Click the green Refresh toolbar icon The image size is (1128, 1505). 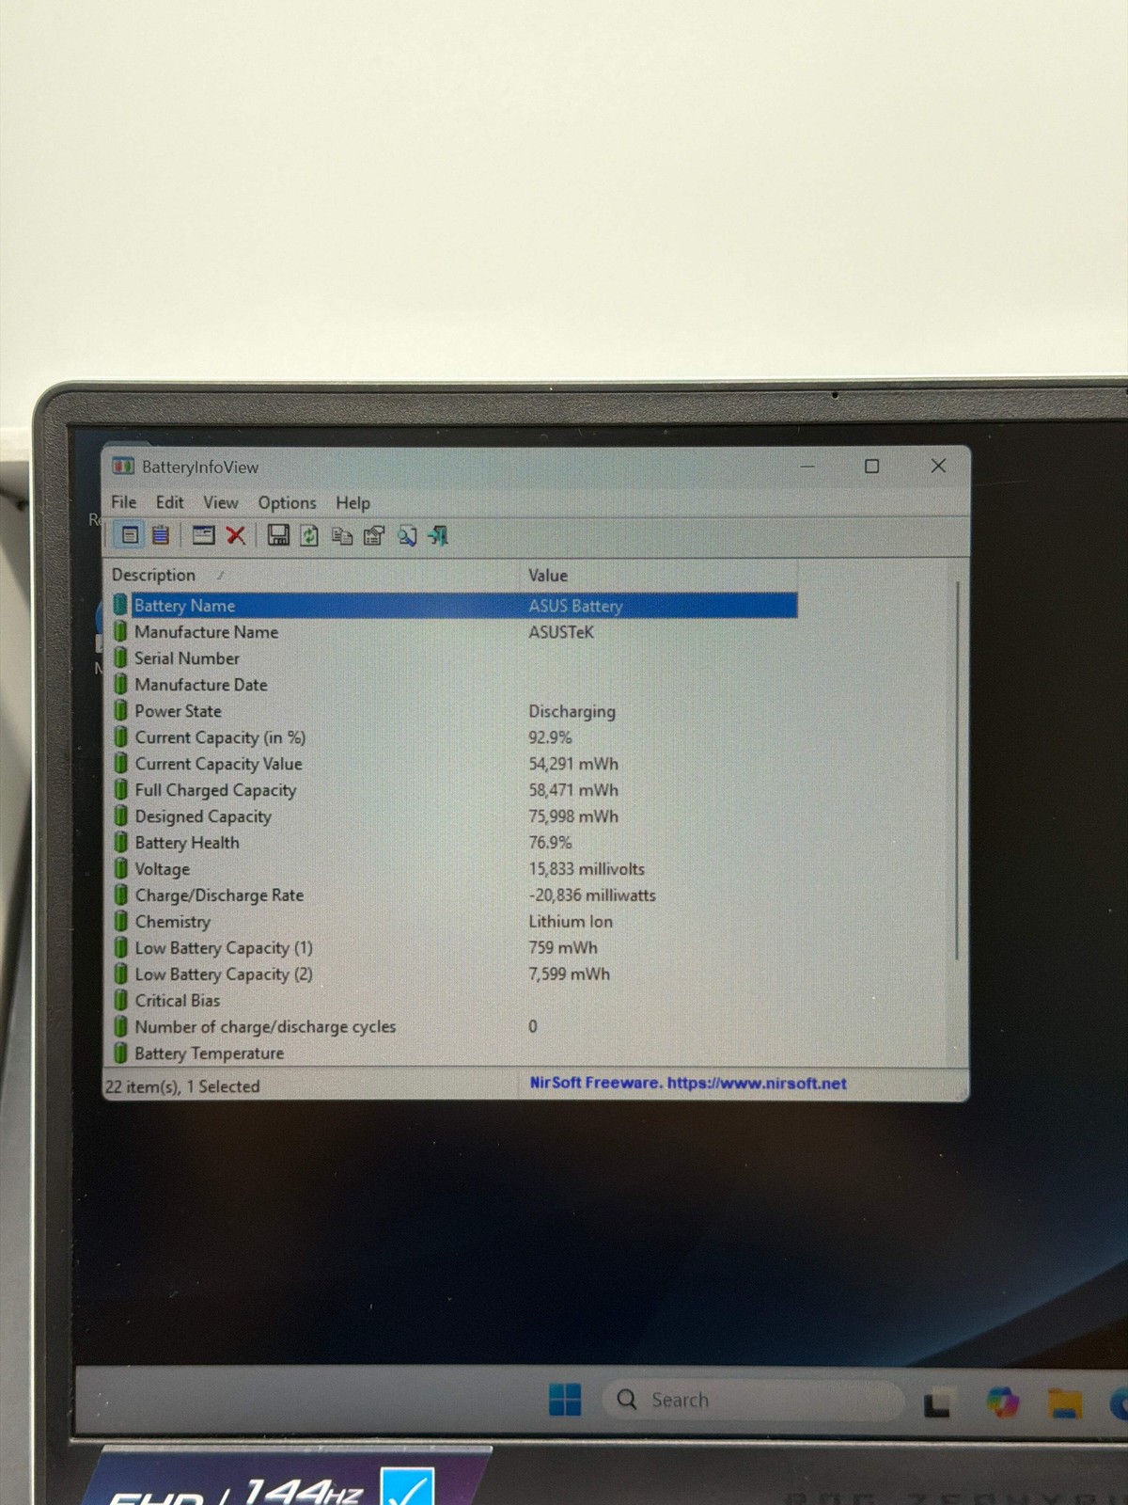(309, 535)
